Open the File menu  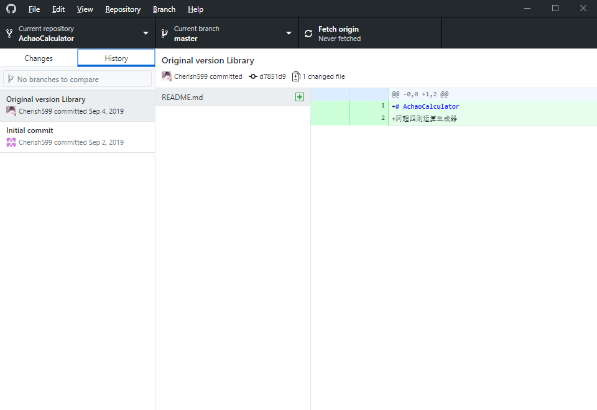[34, 9]
